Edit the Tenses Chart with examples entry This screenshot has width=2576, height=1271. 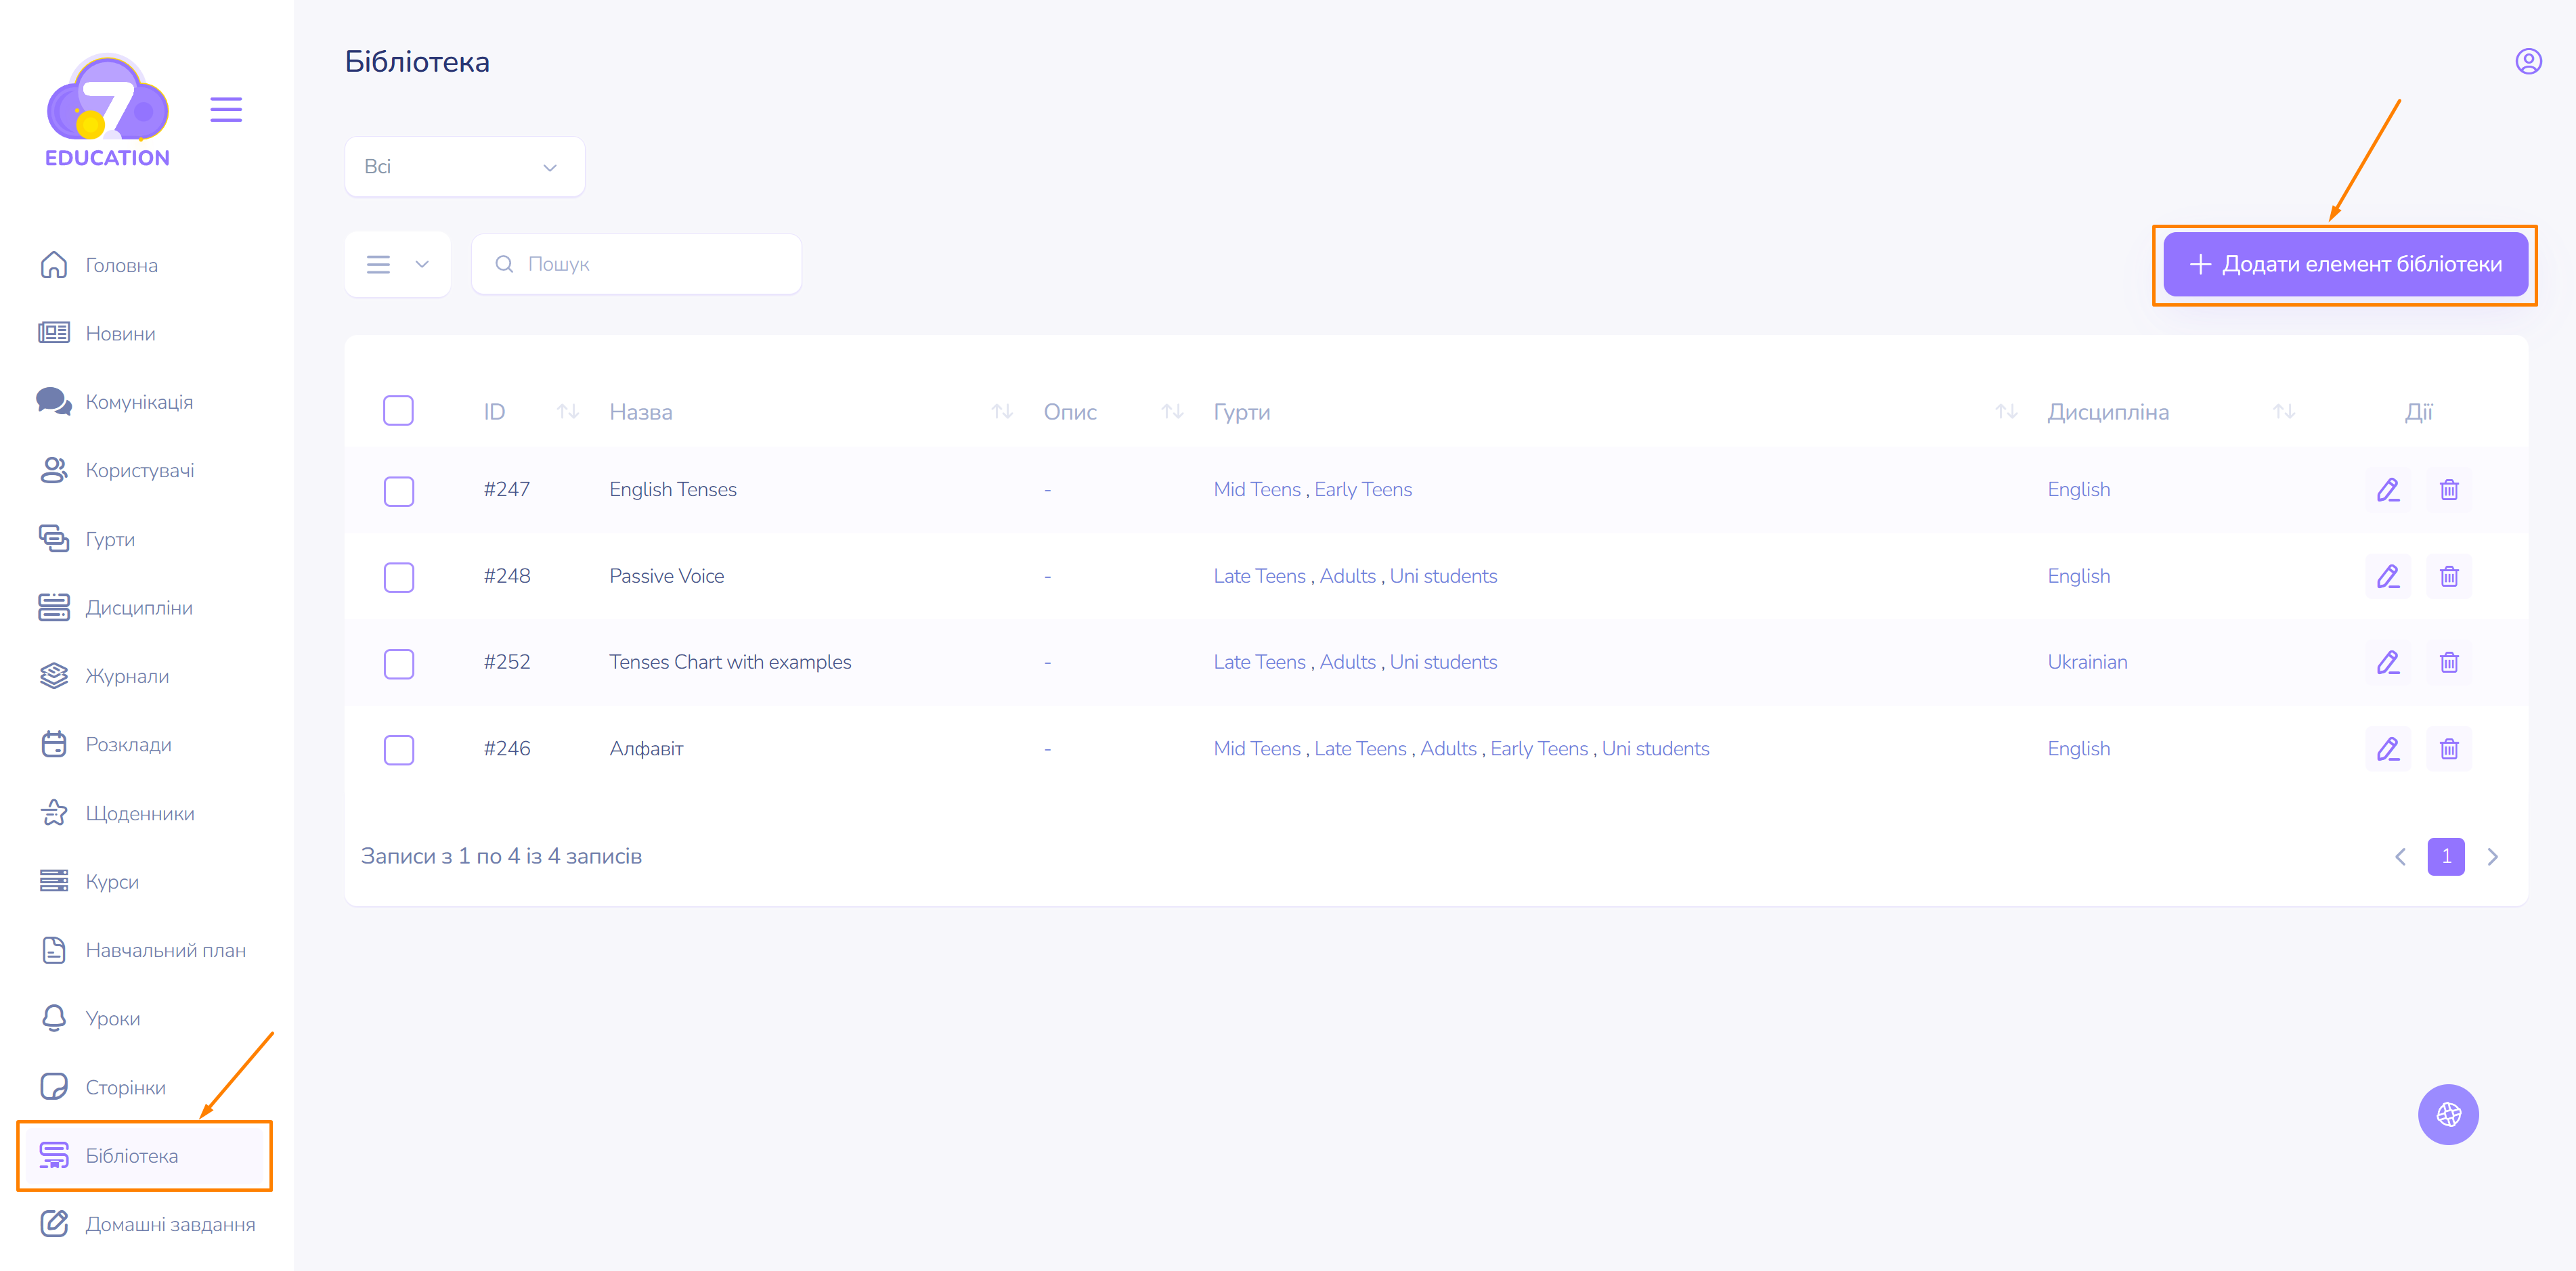[x=2387, y=662]
